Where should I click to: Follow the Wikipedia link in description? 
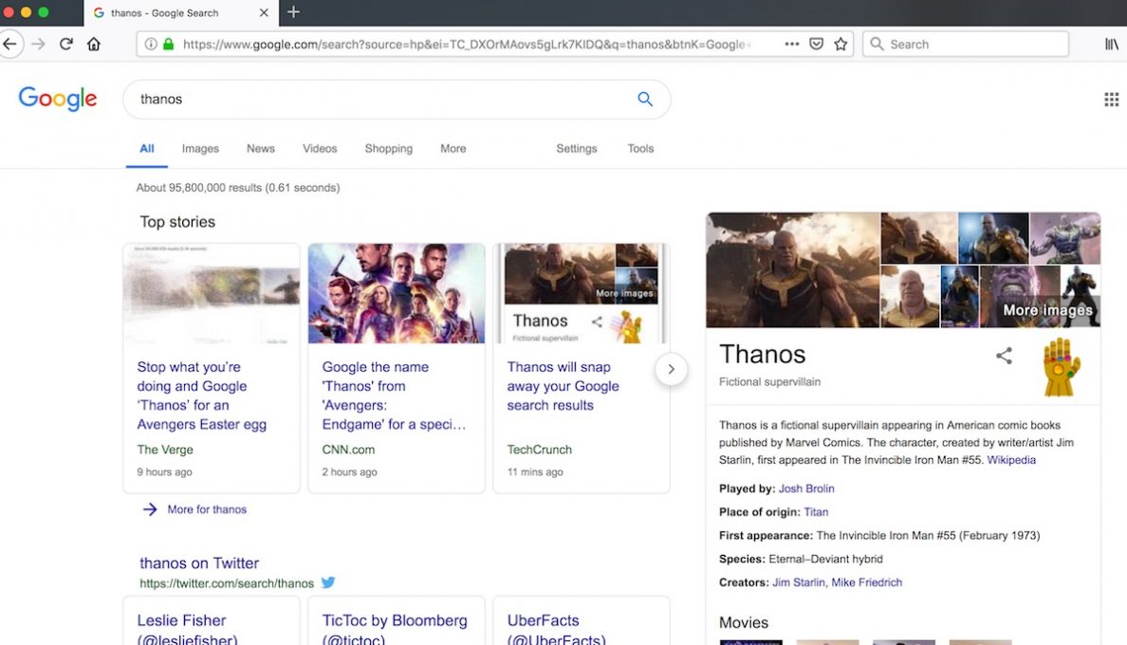[1011, 460]
